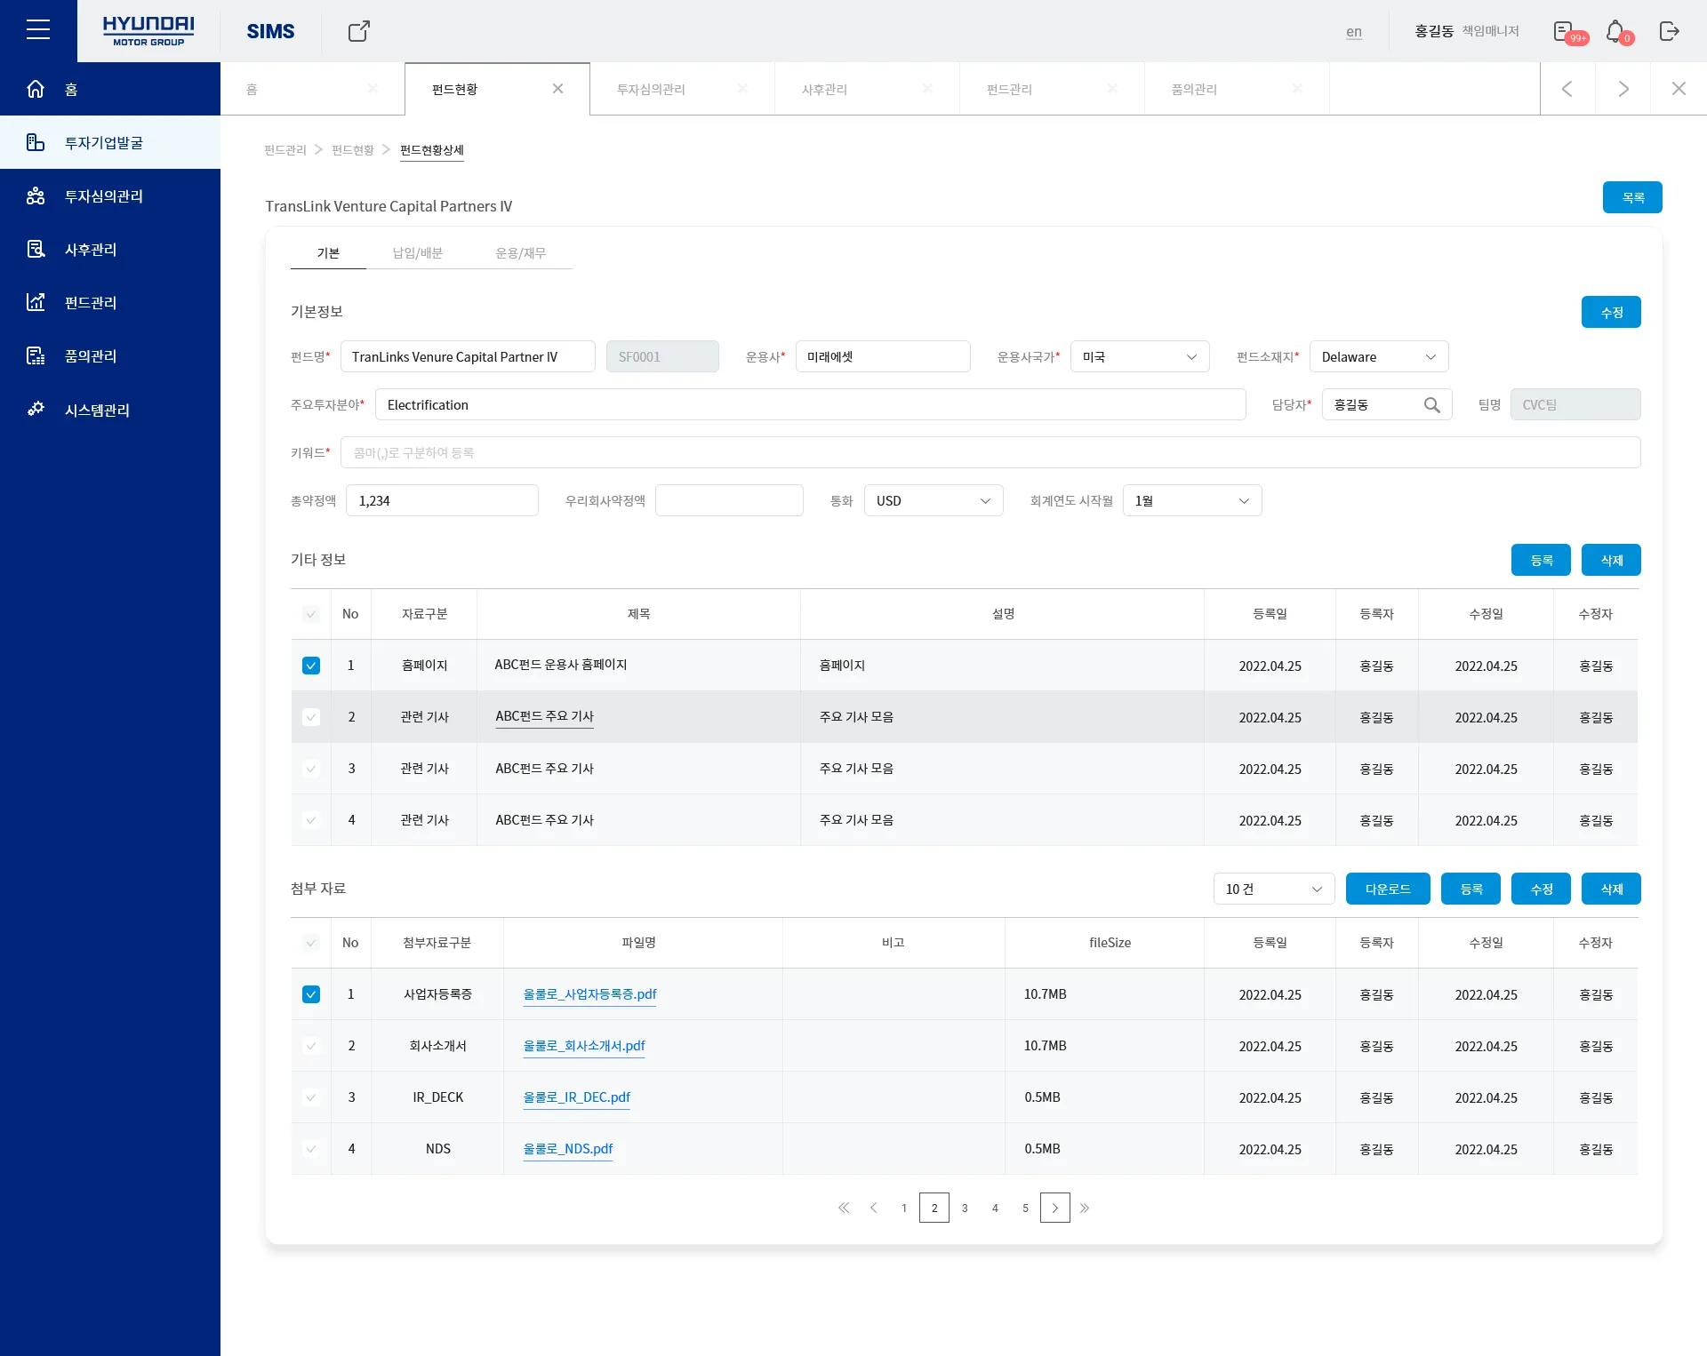Open the 펀드소재지 Delaware dropdown
The image size is (1707, 1356).
(1379, 356)
